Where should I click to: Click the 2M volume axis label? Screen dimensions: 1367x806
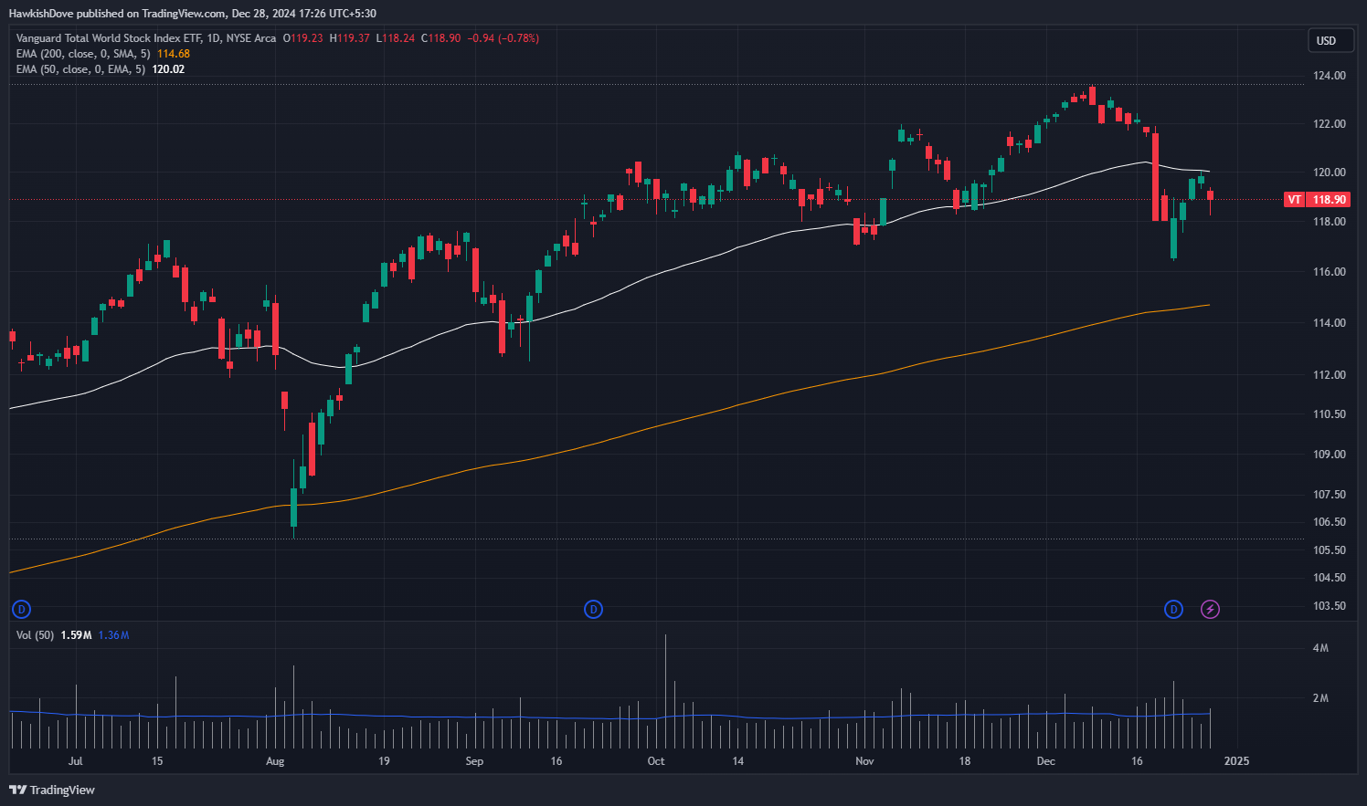pyautogui.click(x=1320, y=698)
